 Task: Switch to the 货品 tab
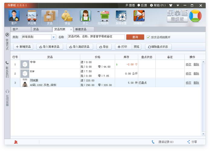41,29
